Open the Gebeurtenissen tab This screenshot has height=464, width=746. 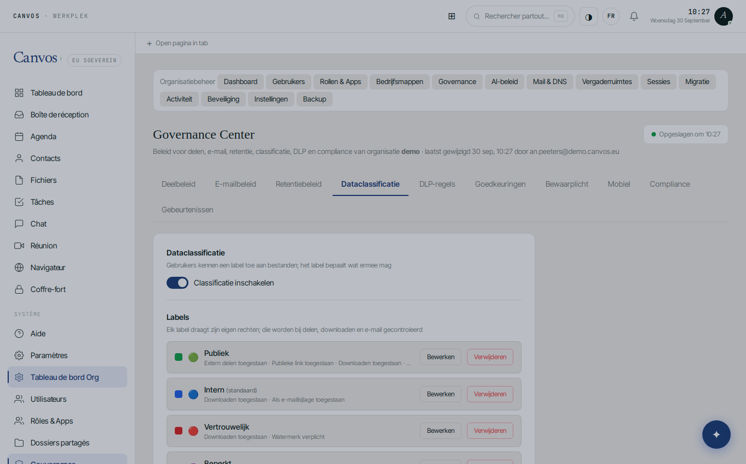[x=187, y=210]
